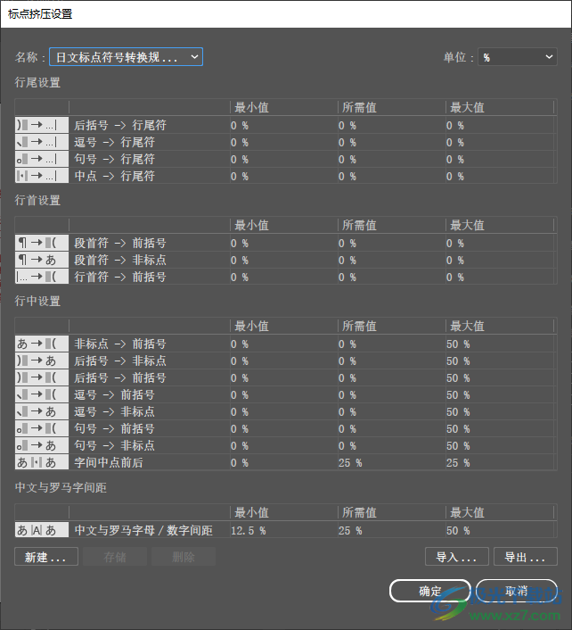The image size is (572, 630).
Task: Select the 句号 -> 非标点 row label
Action: 114,445
